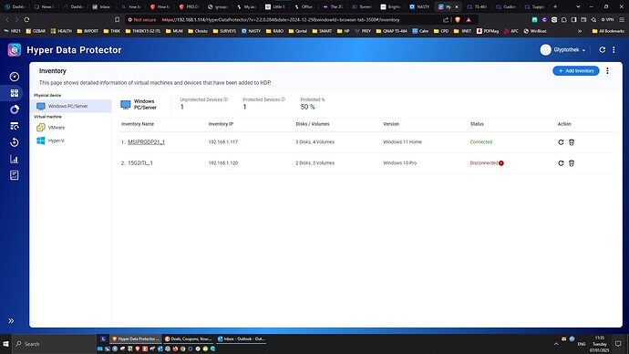The height and width of the screenshot is (354, 629).
Task: Open the HEALTH bookmarks folder
Action: [x=61, y=31]
